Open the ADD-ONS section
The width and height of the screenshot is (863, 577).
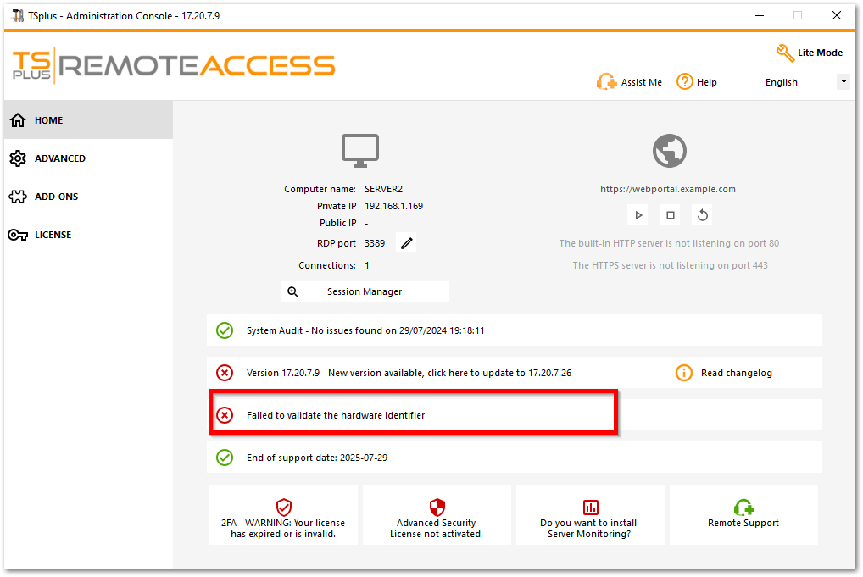58,197
